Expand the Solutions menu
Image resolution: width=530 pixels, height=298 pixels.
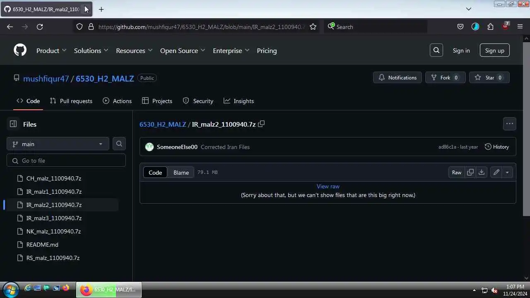click(x=91, y=50)
